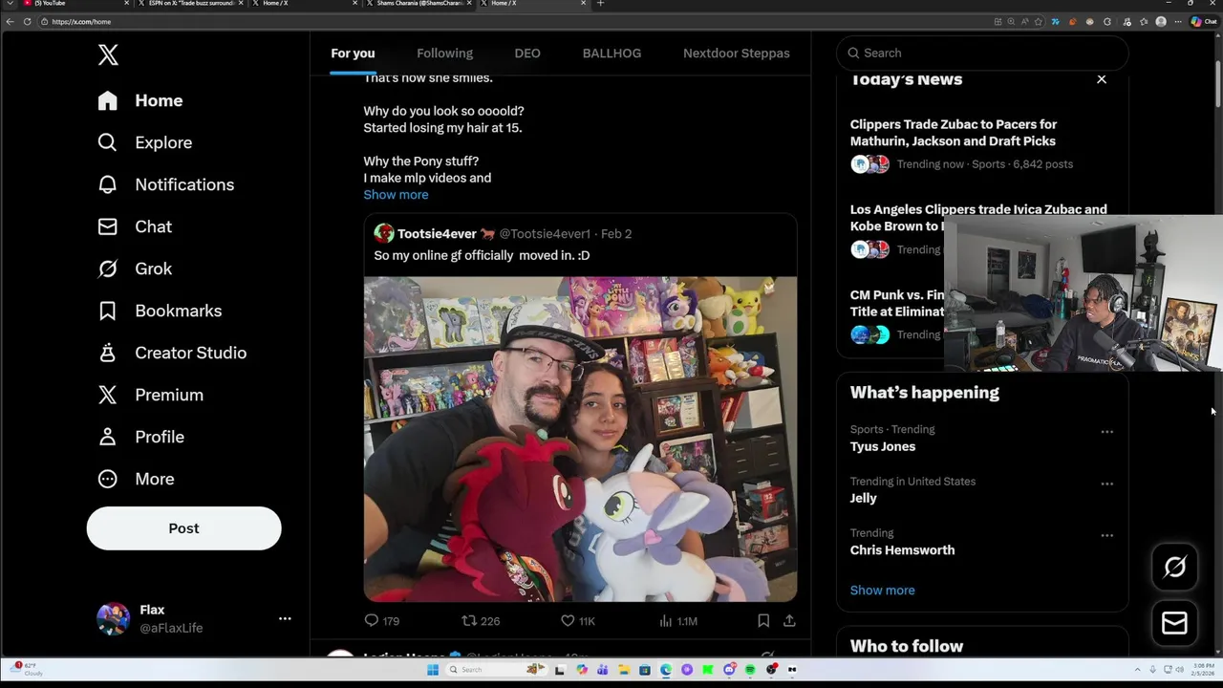Open options for Jelly trend
Viewport: 1223px width, 688px height.
(x=1106, y=484)
